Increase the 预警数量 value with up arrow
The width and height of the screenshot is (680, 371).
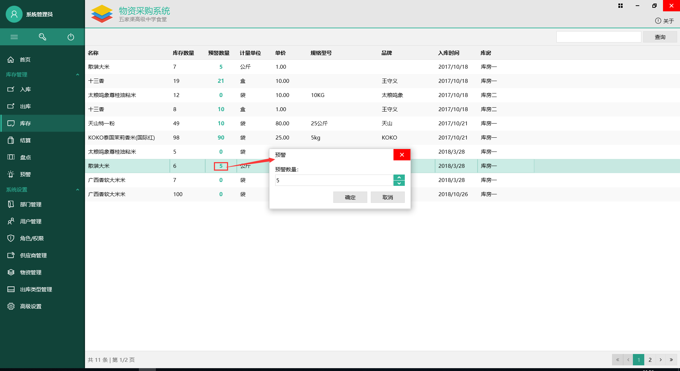(399, 177)
